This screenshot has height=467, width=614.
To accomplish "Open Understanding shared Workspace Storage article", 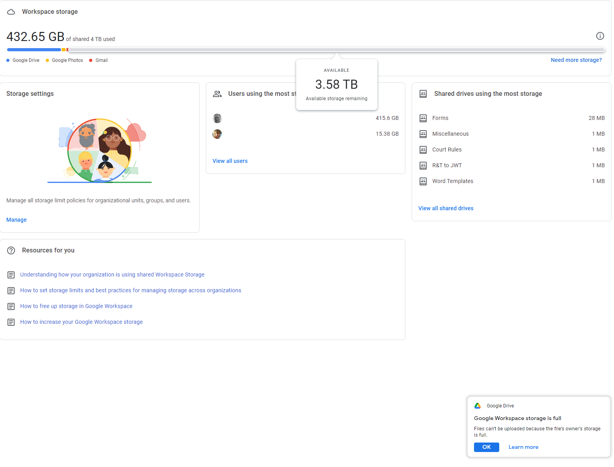I will click(x=112, y=275).
